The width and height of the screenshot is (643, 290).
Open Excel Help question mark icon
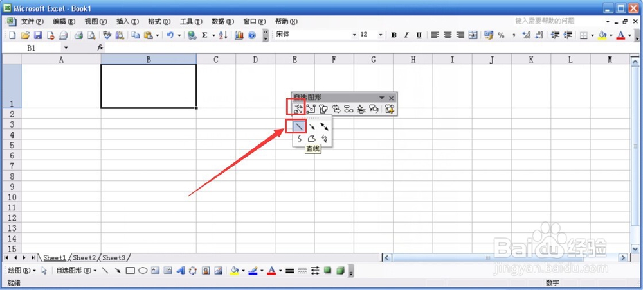252,35
